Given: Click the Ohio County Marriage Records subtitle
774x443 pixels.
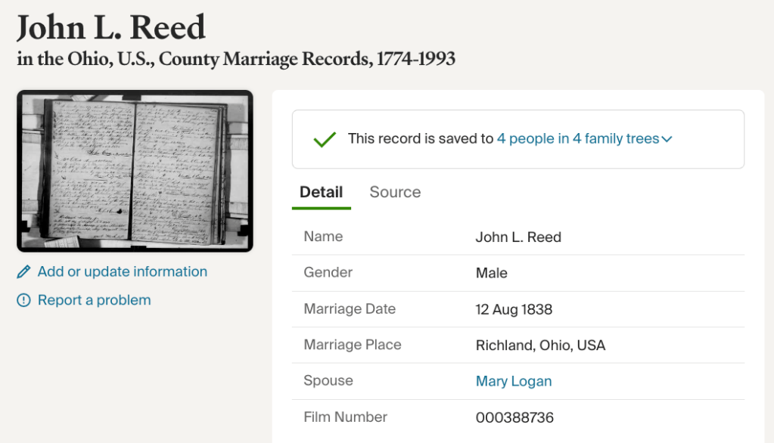Looking at the screenshot, I should 236,59.
